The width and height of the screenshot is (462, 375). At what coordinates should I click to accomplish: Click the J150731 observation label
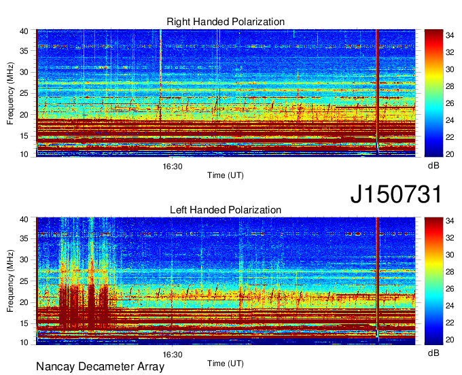[396, 194]
